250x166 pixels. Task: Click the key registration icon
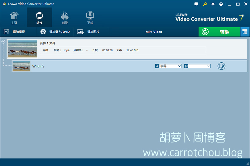(205, 4)
